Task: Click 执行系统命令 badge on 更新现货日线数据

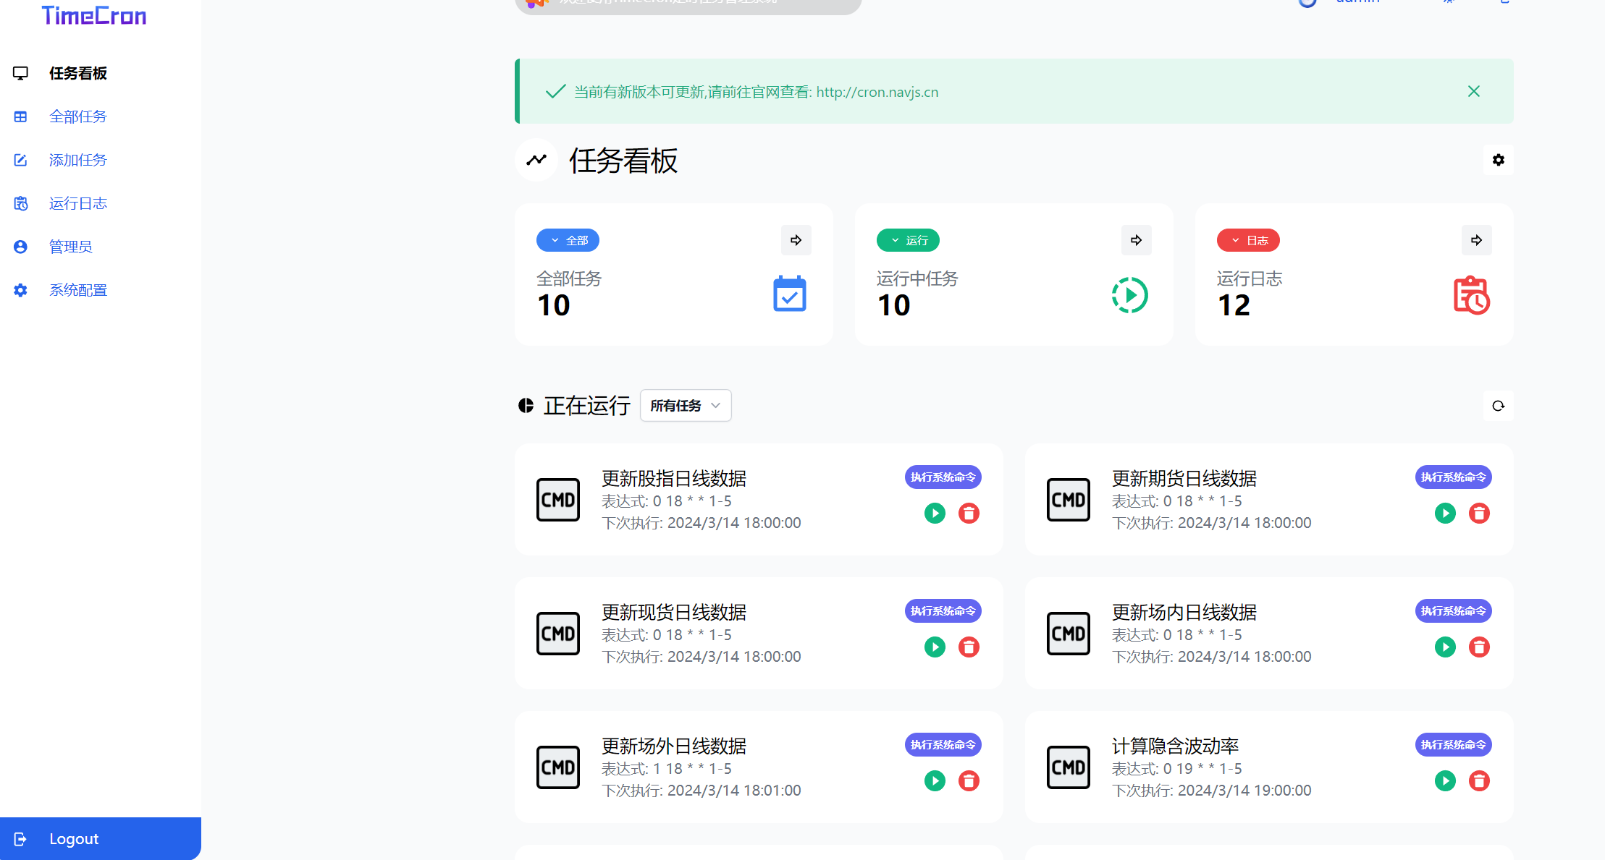Action: tap(943, 611)
